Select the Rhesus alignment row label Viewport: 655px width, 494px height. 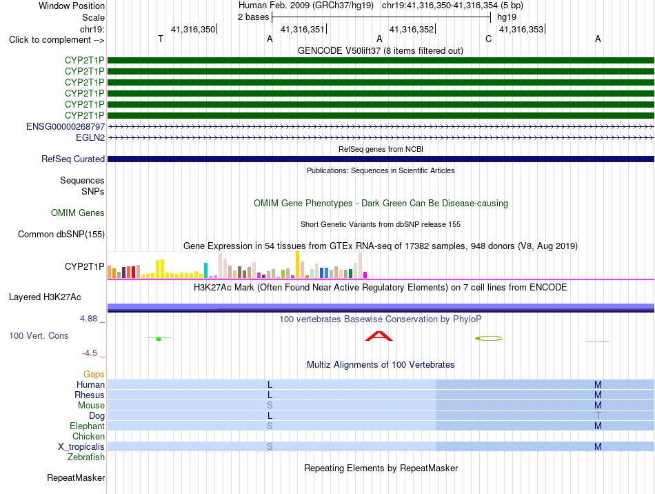(x=90, y=395)
